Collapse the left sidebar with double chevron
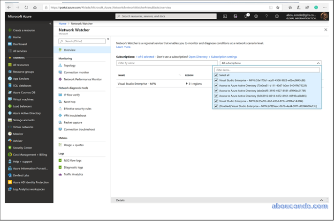 click(x=50, y=23)
